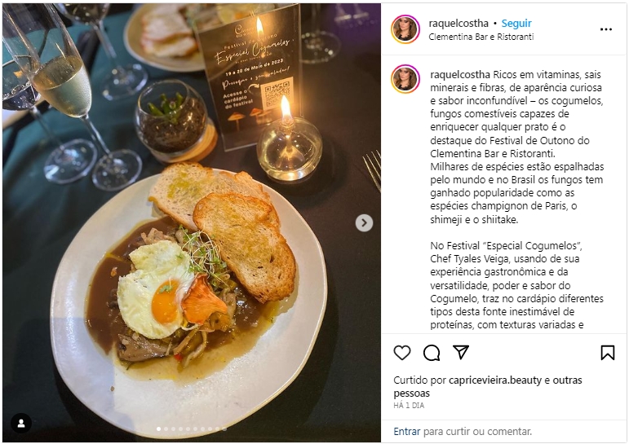
Task: Open the three-dot more options menu
Action: pos(605,29)
